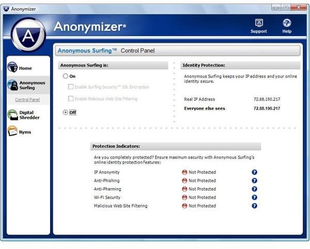Select the Off radio button

[66, 112]
